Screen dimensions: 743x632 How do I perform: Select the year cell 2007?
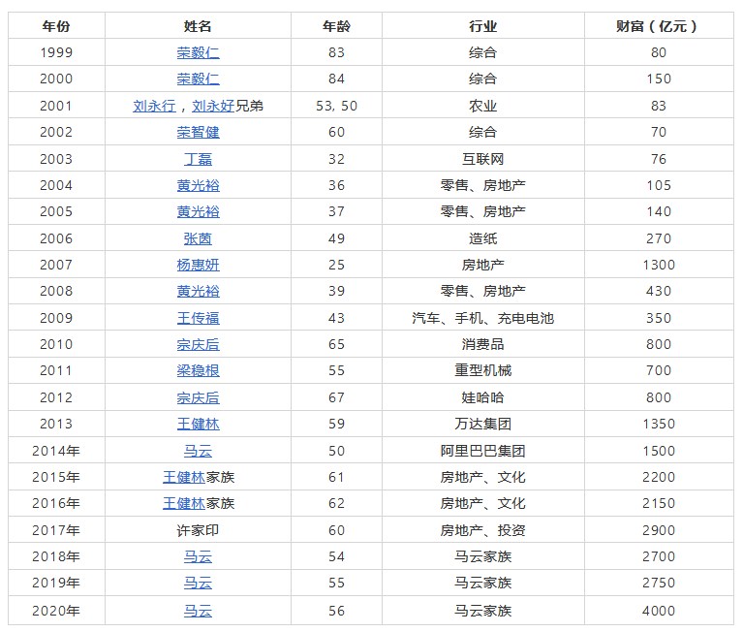[x=56, y=265]
